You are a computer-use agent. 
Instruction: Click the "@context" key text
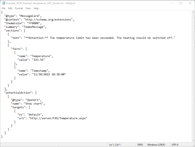12,19
